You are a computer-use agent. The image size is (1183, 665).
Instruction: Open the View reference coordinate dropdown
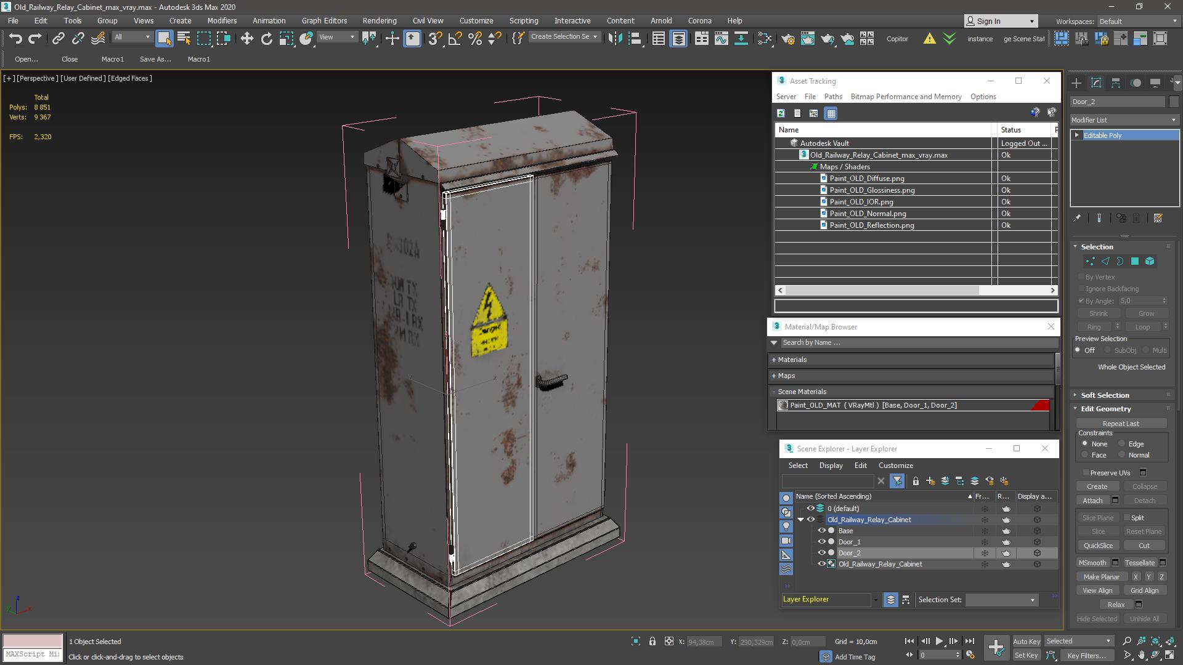[336, 38]
